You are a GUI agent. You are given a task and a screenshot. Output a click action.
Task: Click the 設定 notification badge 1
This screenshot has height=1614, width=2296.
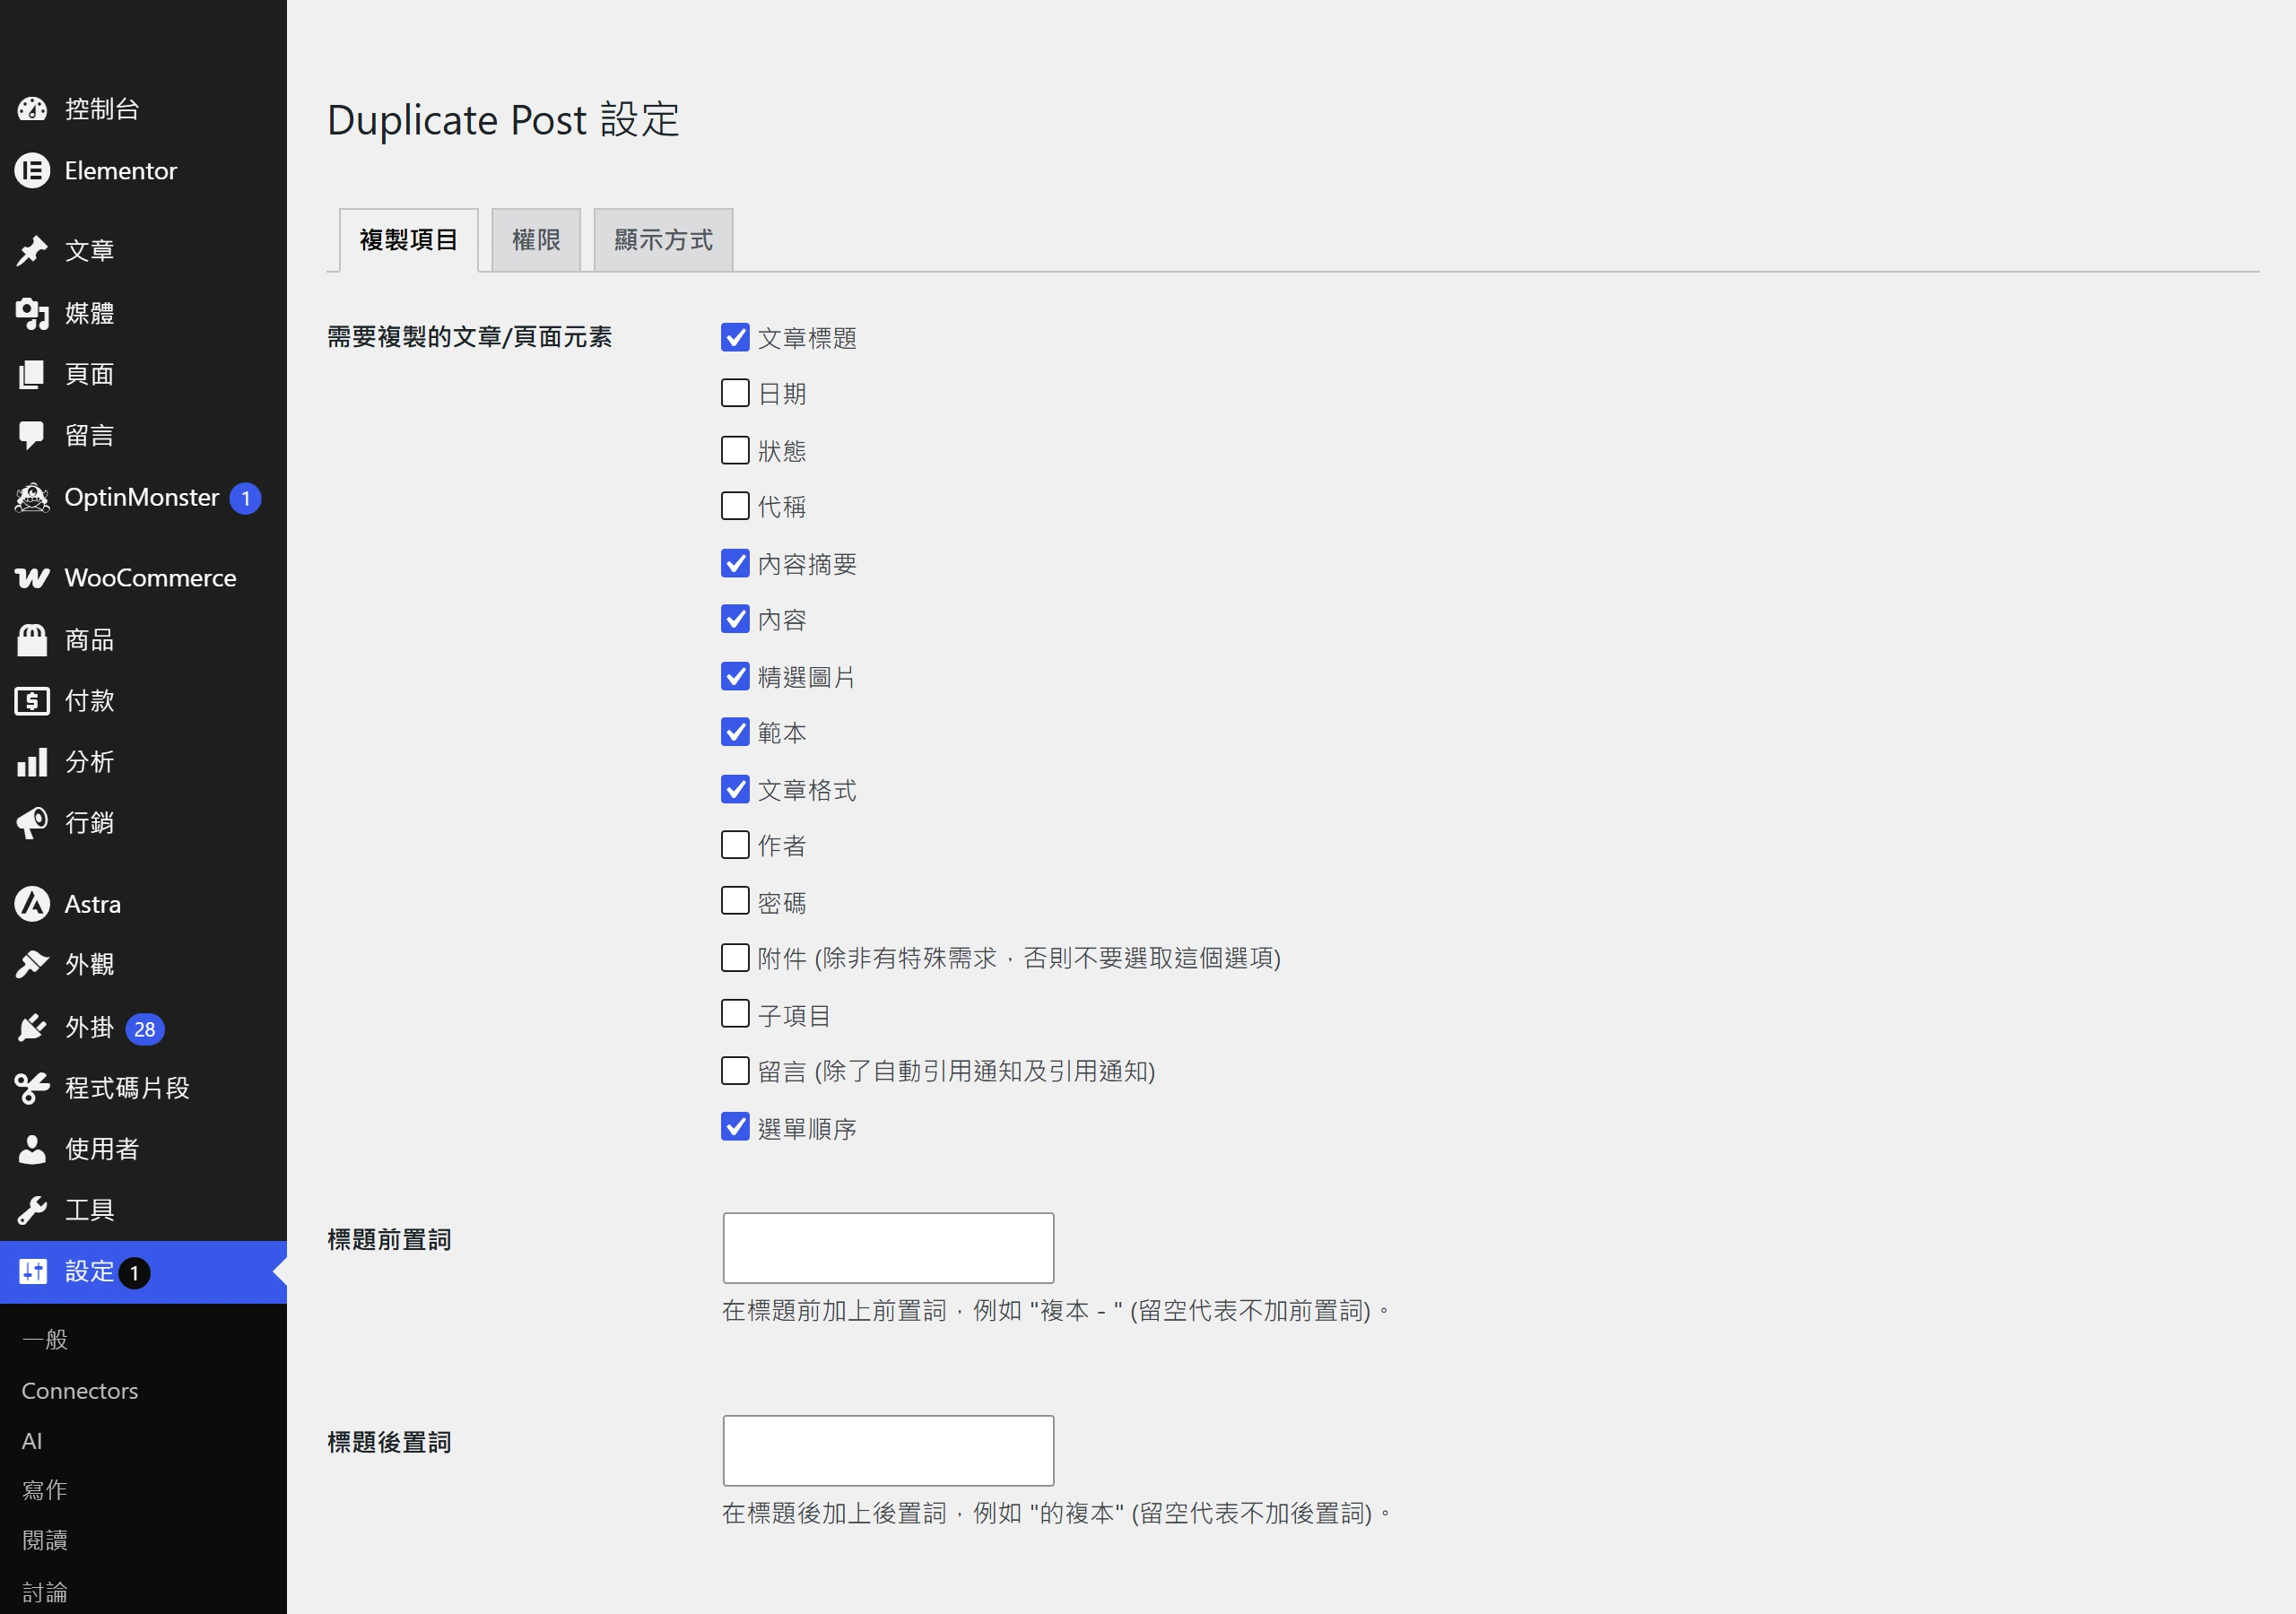tap(134, 1273)
